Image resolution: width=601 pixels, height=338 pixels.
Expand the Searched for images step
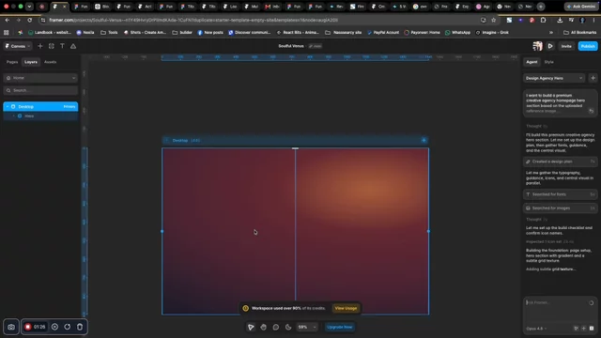(x=560, y=208)
